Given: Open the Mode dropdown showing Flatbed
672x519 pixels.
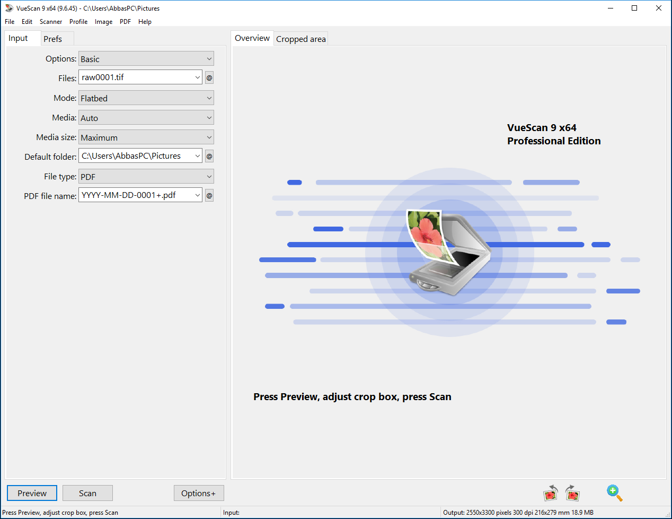Looking at the screenshot, I should click(146, 98).
